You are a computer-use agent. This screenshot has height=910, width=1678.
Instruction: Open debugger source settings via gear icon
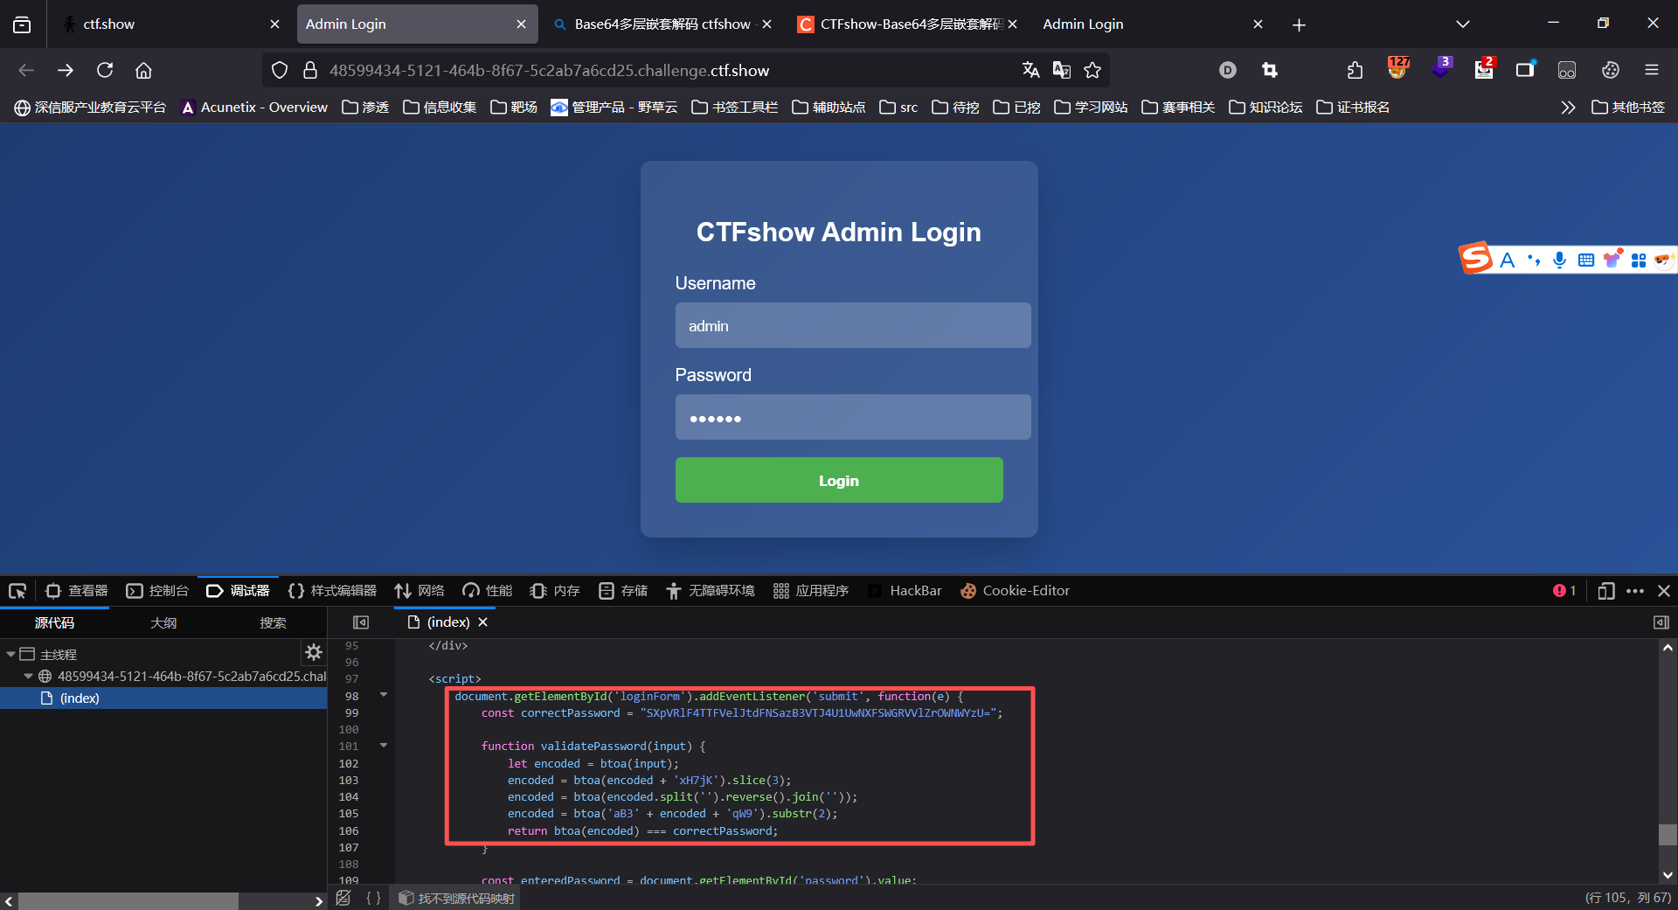coord(314,652)
